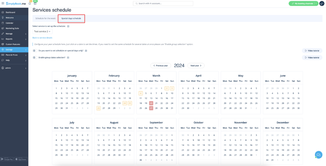
Task: Open the Google Play badge
Action: pyautogui.click(x=7, y=159)
